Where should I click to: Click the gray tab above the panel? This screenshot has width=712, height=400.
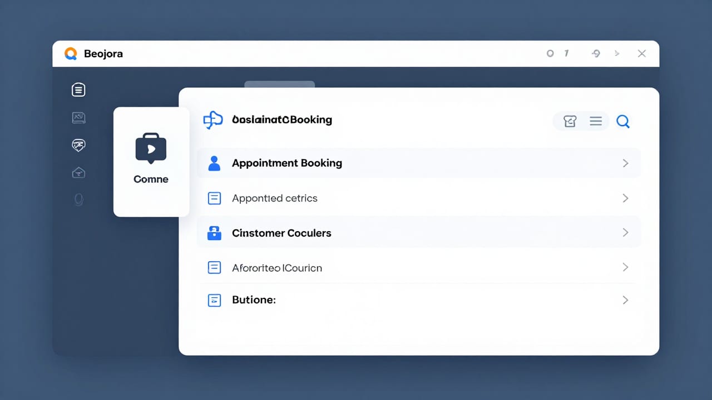pyautogui.click(x=280, y=84)
